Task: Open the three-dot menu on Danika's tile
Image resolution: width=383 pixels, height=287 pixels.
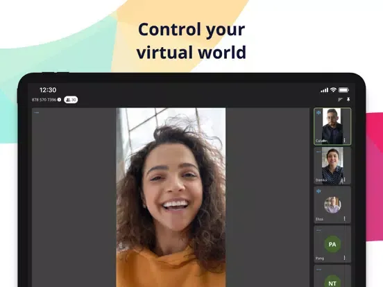Action: [x=344, y=180]
